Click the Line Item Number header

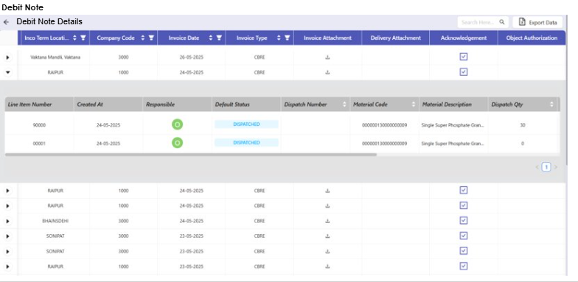pyautogui.click(x=39, y=105)
